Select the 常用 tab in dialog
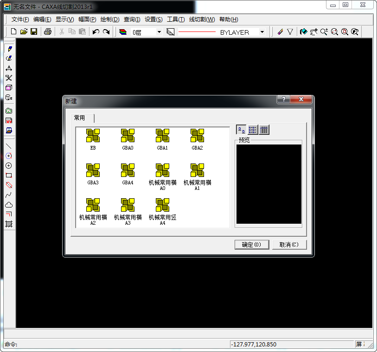The width and height of the screenshot is (377, 352). tap(82, 118)
